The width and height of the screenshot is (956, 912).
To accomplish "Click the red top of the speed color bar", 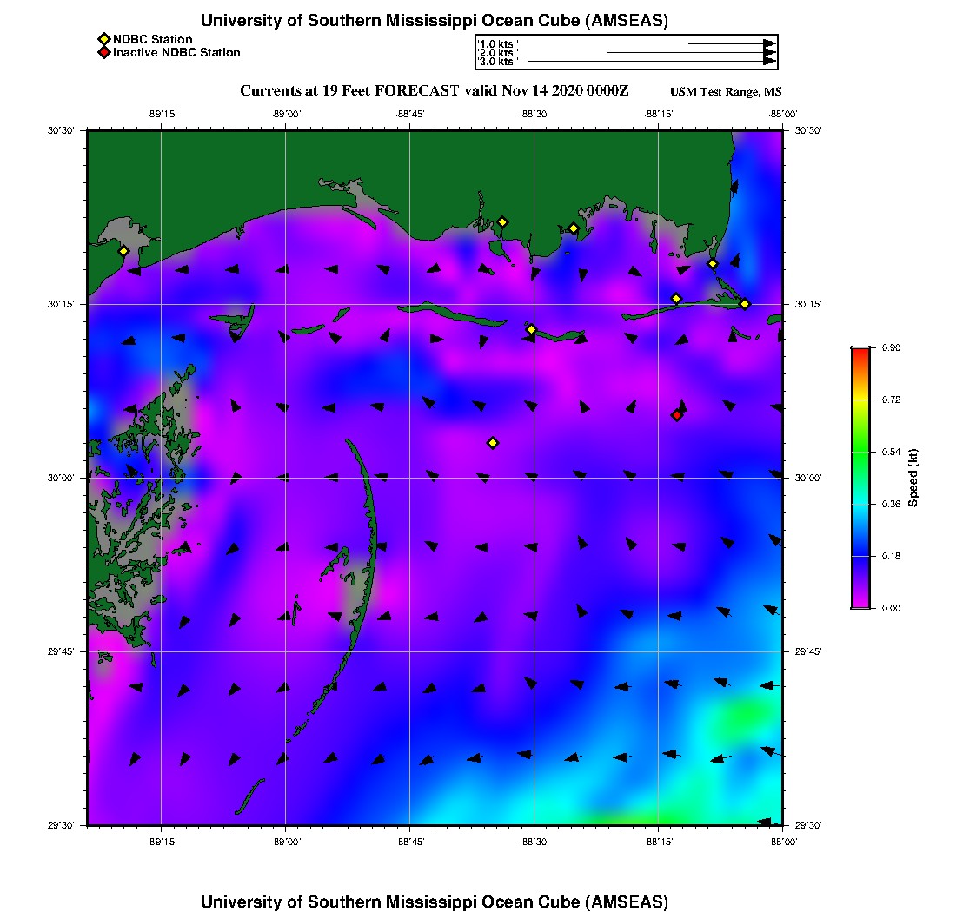I will coord(860,351).
